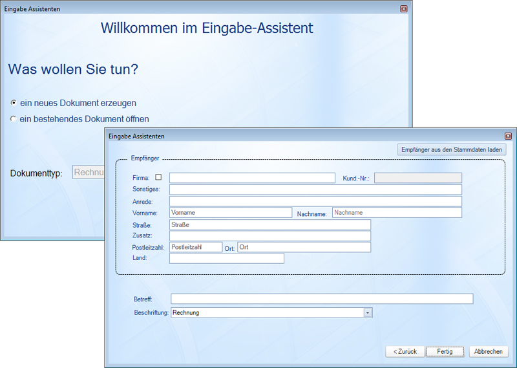Tick the Firma checkbox
Screen dimensions: 517x368
coord(158,177)
